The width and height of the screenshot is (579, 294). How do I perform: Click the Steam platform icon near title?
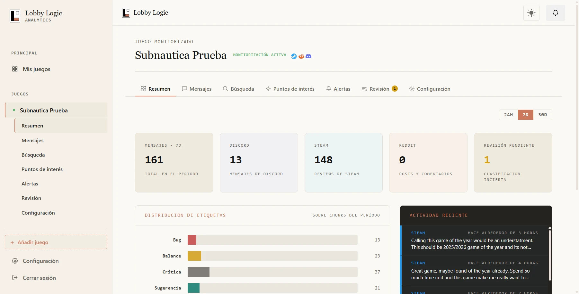(x=294, y=56)
